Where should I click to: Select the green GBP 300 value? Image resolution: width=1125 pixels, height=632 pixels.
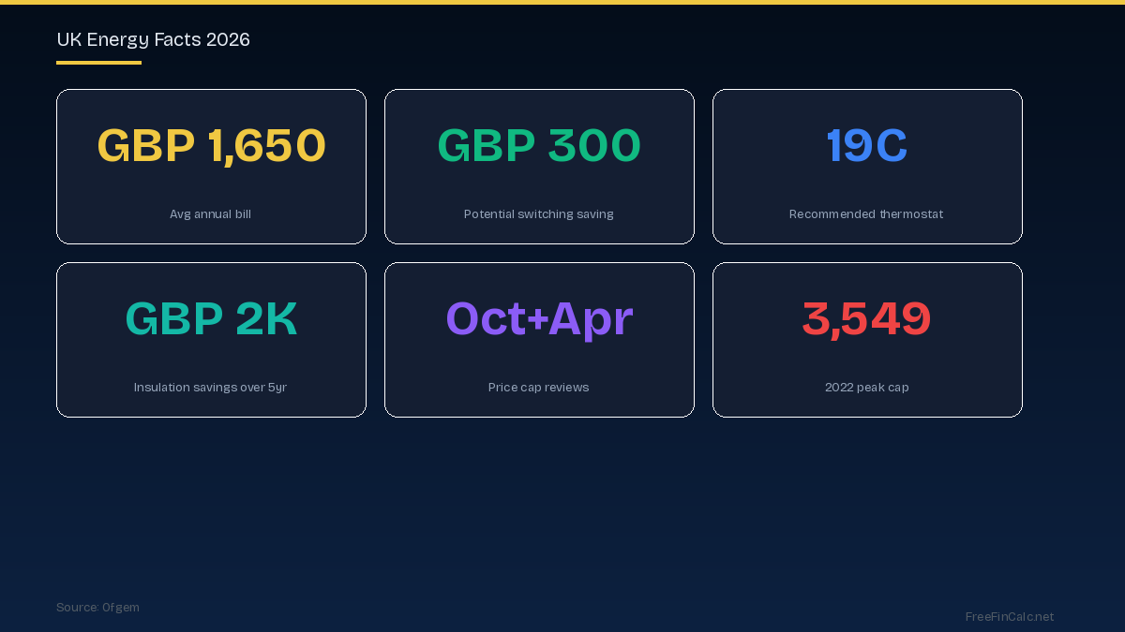coord(539,146)
